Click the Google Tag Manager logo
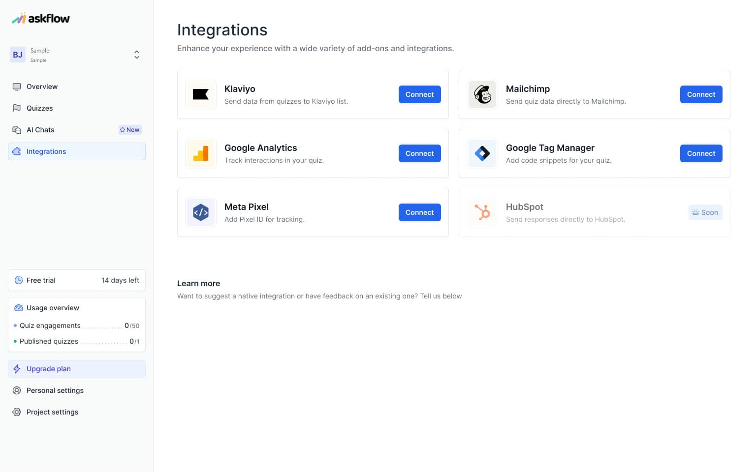 (482, 153)
